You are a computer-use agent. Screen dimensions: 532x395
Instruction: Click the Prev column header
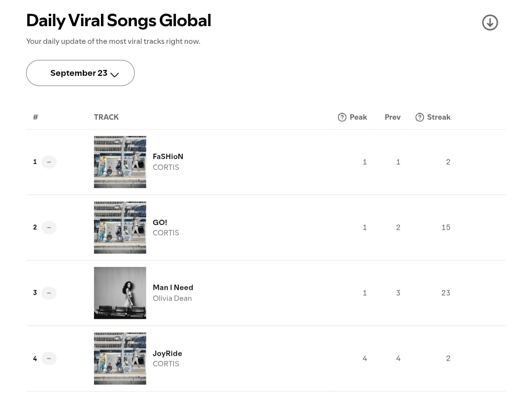pyautogui.click(x=393, y=117)
